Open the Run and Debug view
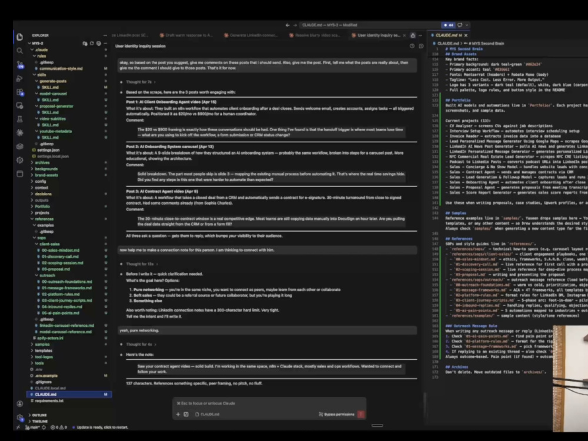 coord(20,78)
